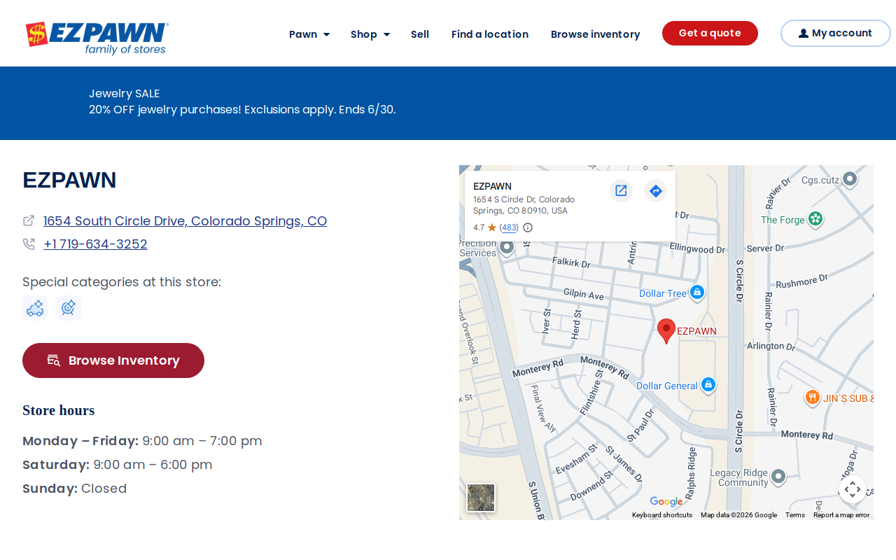Click Report a map error
Viewport: 896px width, 560px height.
point(841,515)
